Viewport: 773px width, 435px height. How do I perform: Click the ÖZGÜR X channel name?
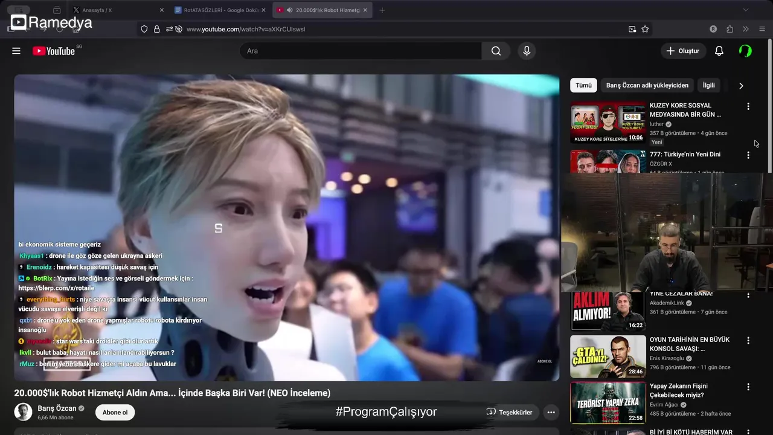(x=661, y=164)
